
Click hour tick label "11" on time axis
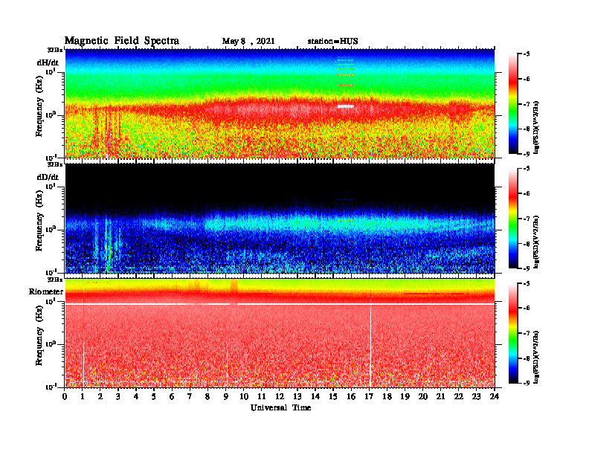(x=262, y=397)
